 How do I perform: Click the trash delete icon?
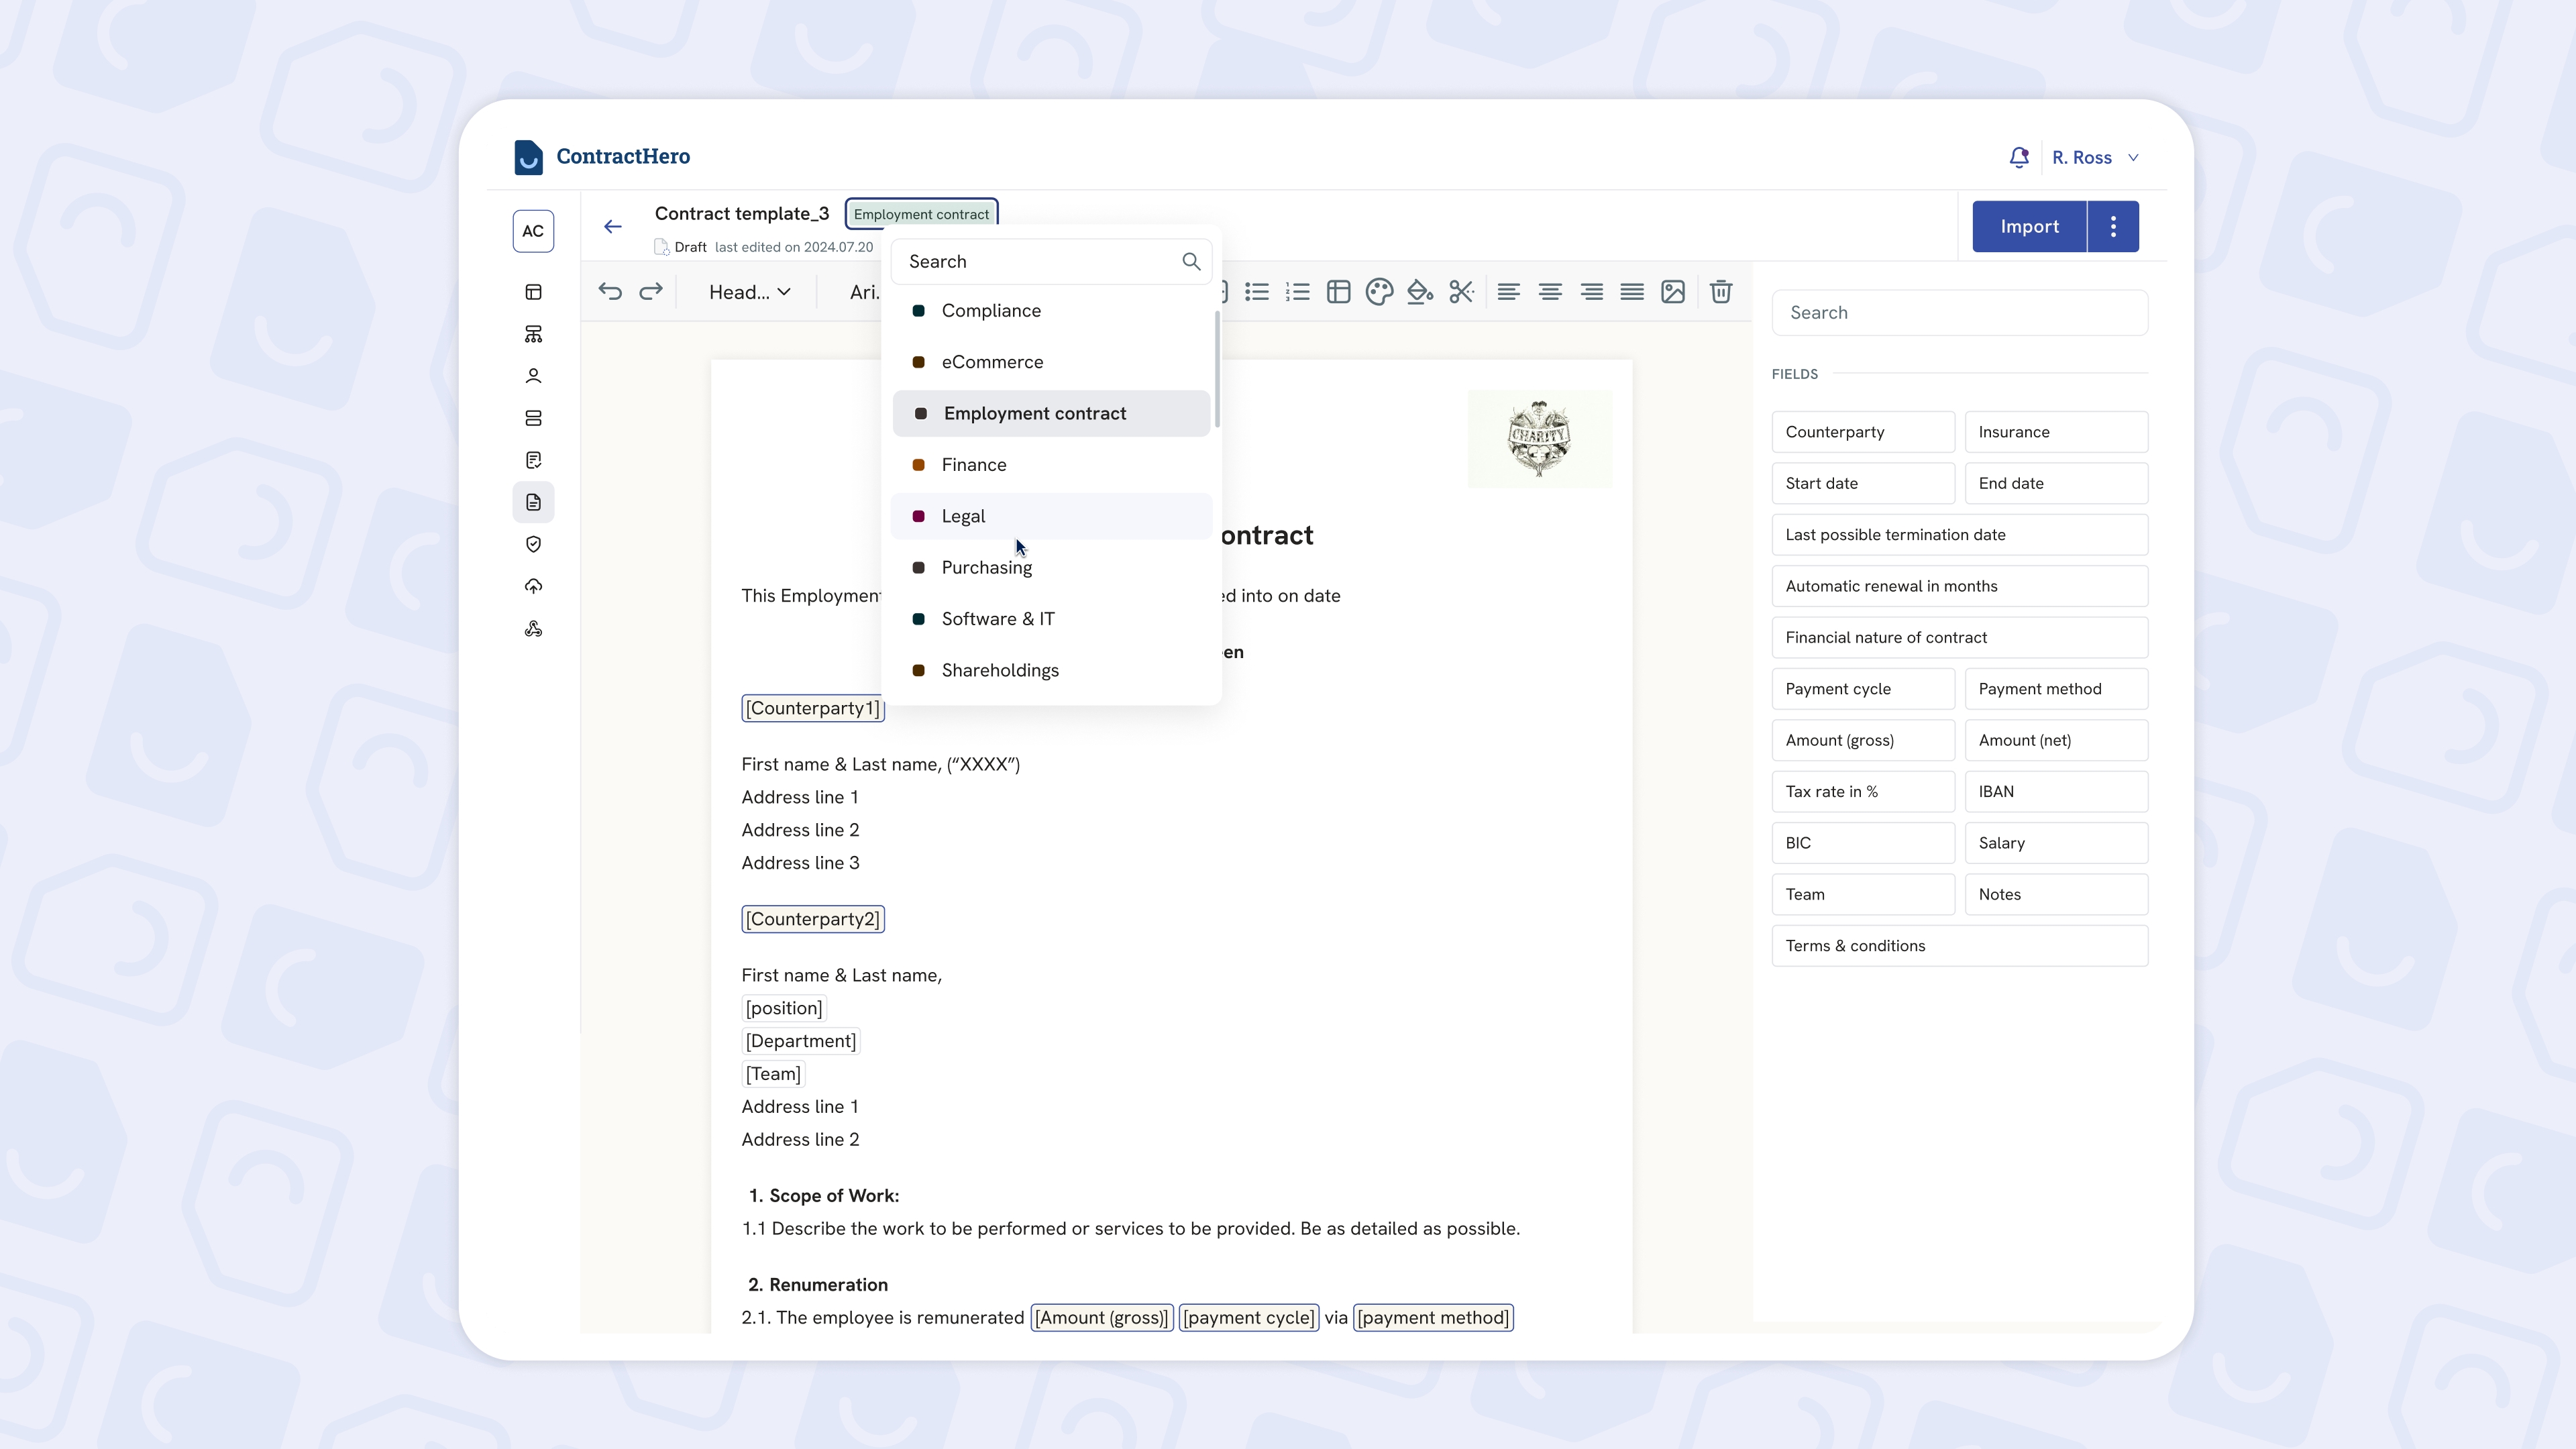tap(1721, 292)
